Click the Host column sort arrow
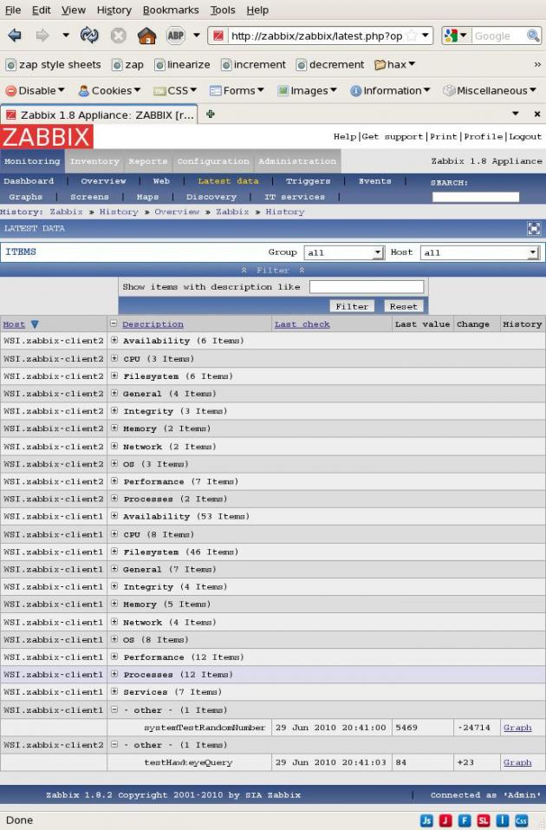 [35, 324]
